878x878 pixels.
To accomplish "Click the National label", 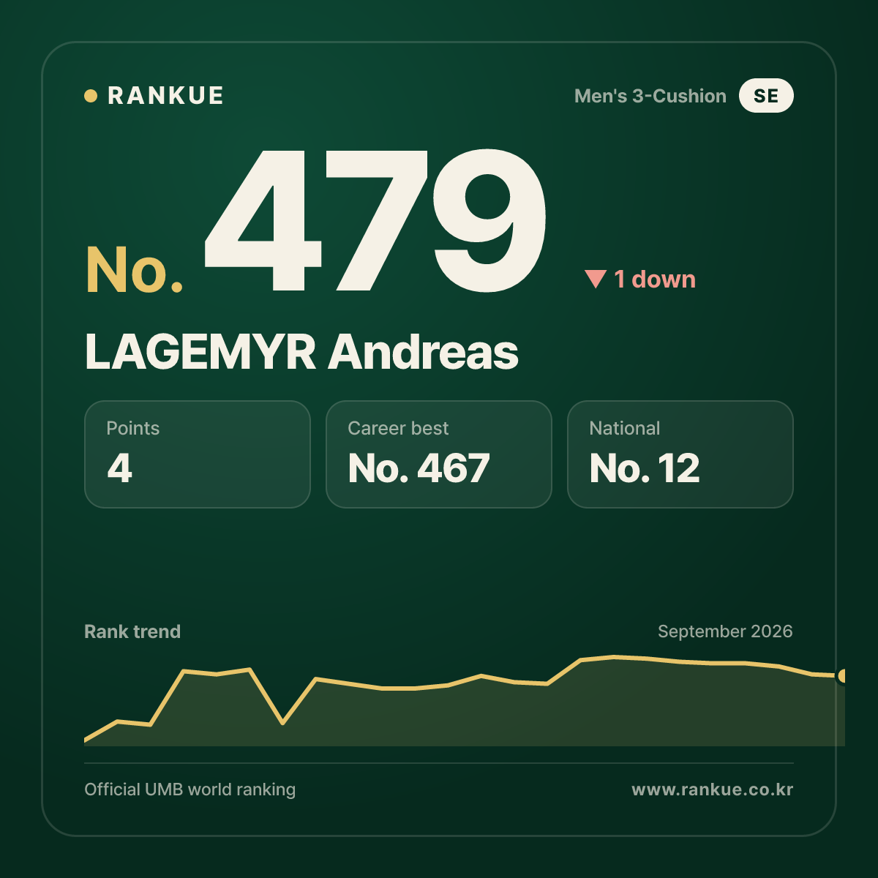I will tap(625, 428).
